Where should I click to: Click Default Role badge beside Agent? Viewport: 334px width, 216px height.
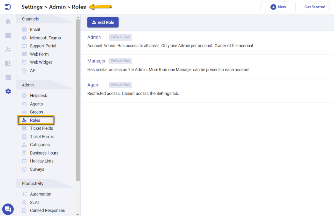tap(121, 85)
